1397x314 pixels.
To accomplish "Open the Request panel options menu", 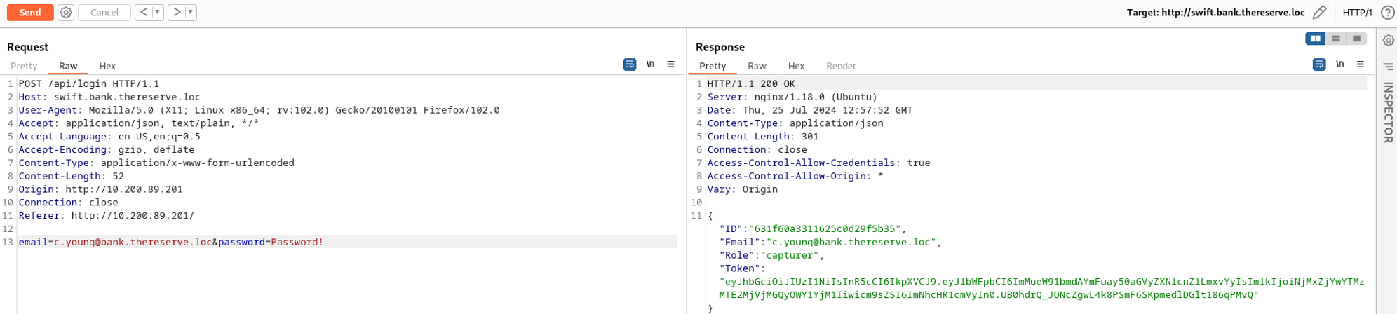I will coord(670,64).
